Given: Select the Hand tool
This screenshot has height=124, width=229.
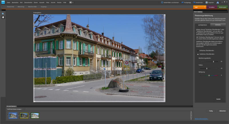Looking at the screenshot, I should pyautogui.click(x=3, y=17).
